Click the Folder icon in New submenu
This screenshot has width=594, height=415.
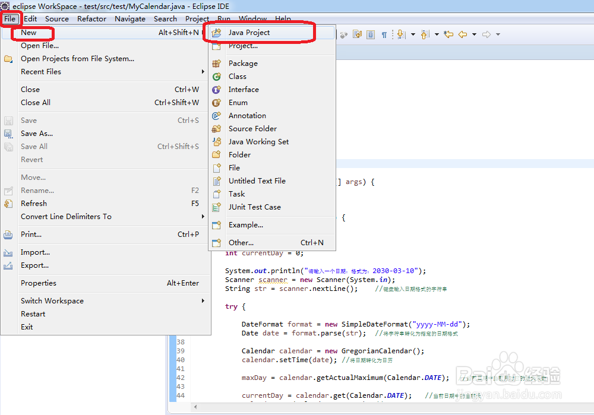click(216, 155)
